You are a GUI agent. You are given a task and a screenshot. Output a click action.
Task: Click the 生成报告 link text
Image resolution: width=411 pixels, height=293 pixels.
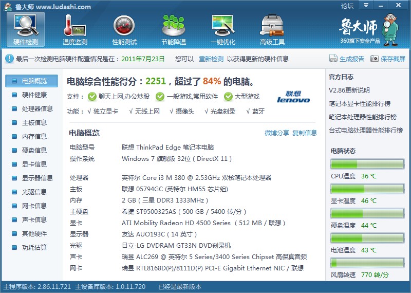(352, 59)
